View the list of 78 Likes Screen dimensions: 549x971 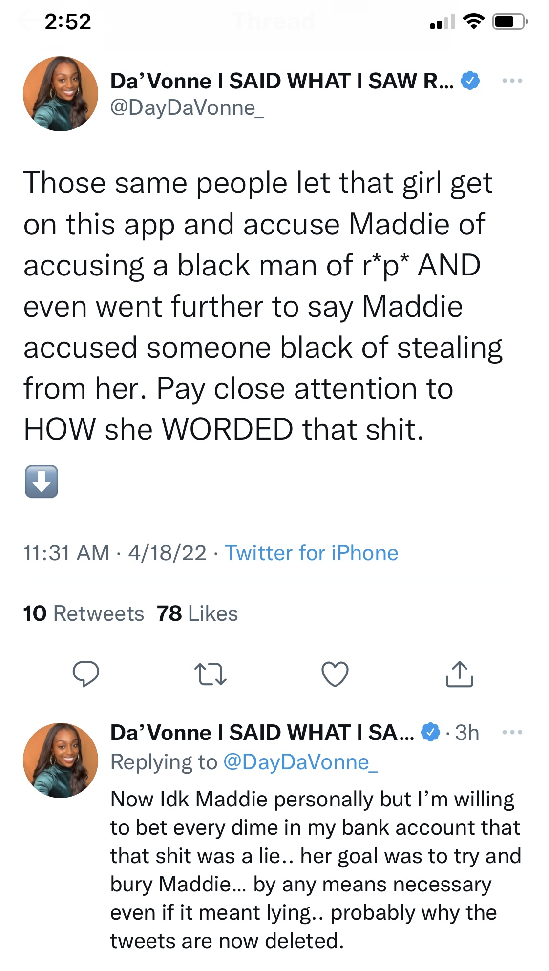[x=197, y=613]
